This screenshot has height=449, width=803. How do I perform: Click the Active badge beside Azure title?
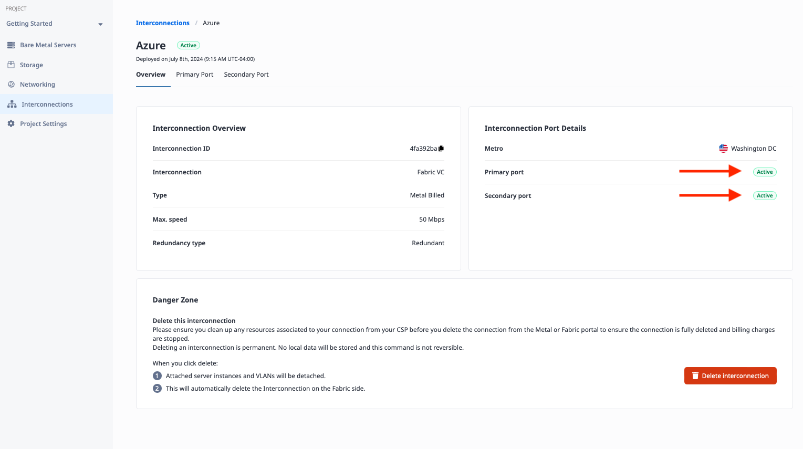tap(189, 45)
